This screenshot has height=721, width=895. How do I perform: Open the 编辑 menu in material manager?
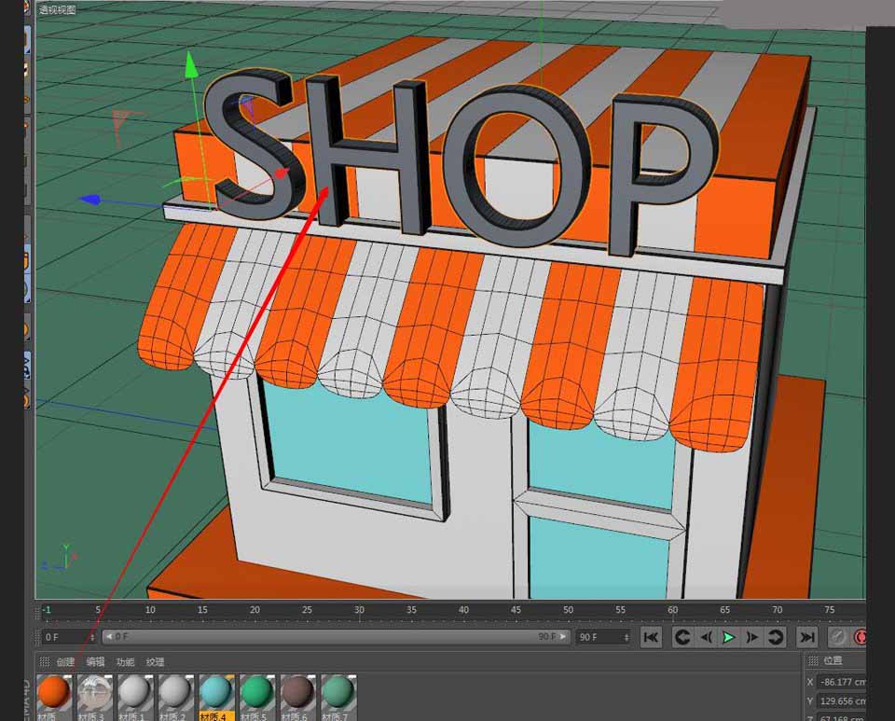click(96, 662)
